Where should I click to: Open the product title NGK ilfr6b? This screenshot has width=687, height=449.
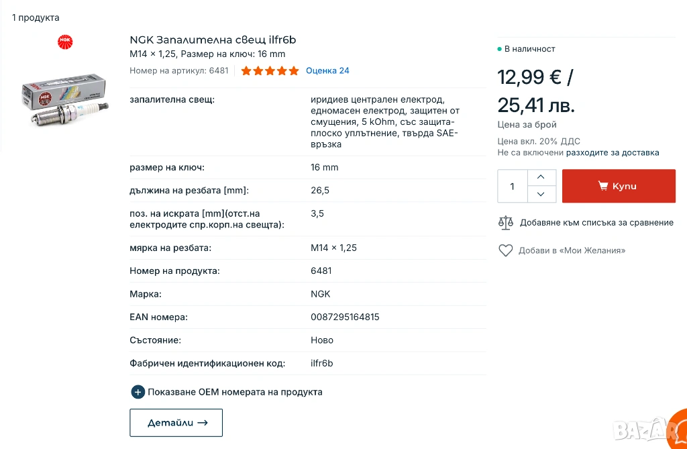[x=213, y=40]
